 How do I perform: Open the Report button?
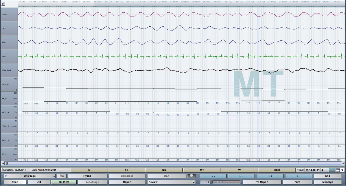(127, 182)
